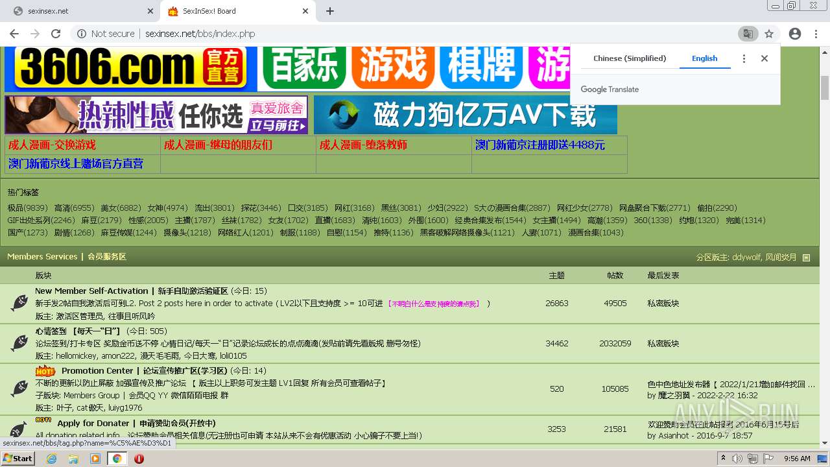Open the Not secure site info
This screenshot has height=467, width=830.
106,34
